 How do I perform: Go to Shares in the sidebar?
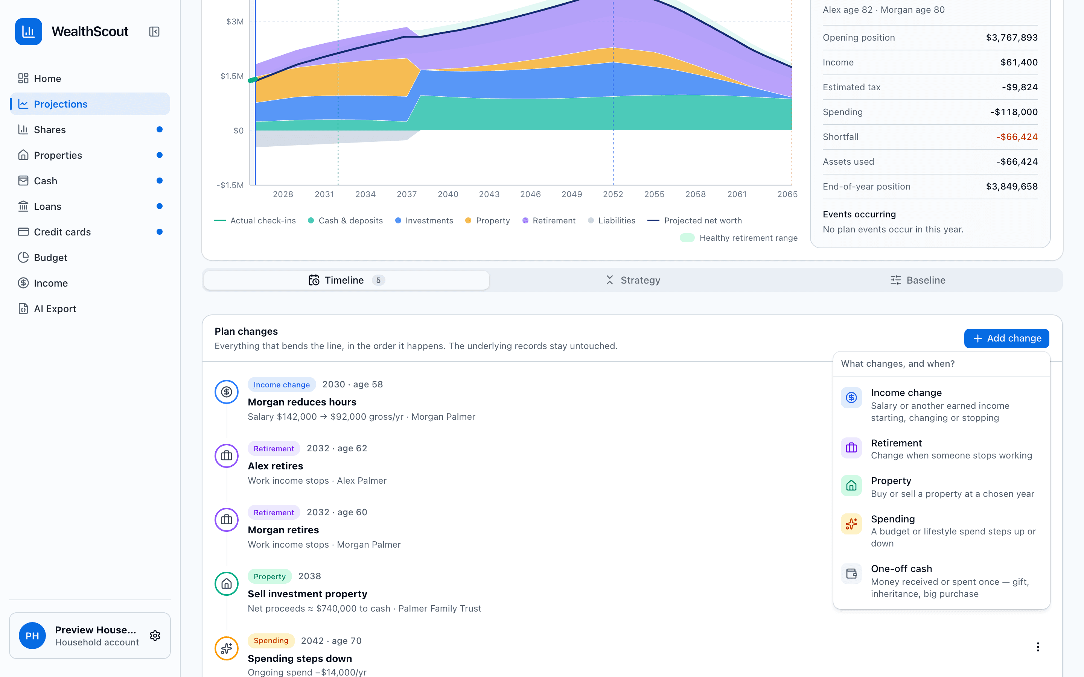coord(90,129)
